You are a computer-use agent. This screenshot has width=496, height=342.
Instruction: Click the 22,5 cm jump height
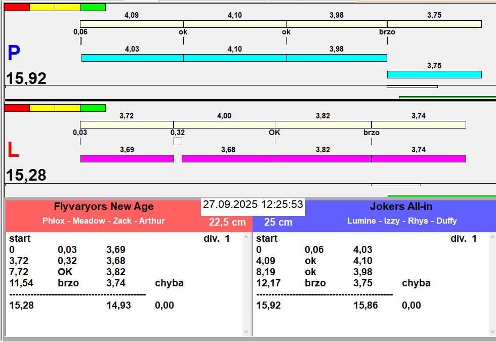tap(227, 222)
